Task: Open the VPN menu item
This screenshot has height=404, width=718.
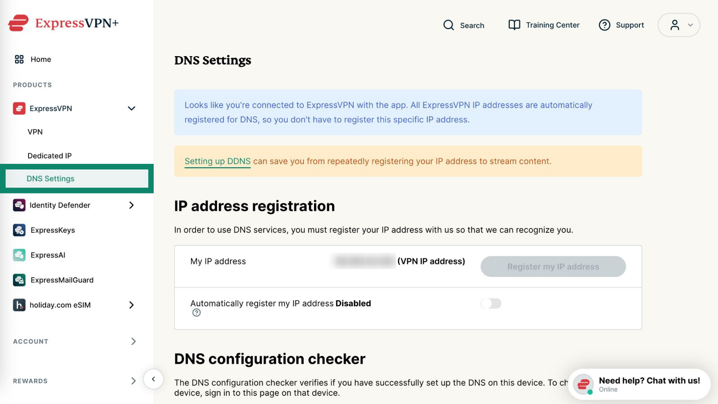Action: [x=35, y=132]
